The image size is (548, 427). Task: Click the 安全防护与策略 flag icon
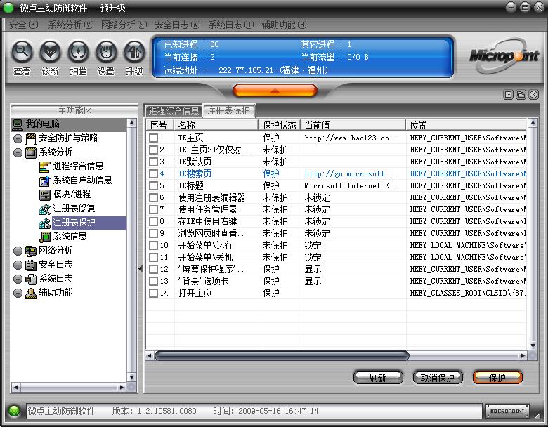(31, 138)
